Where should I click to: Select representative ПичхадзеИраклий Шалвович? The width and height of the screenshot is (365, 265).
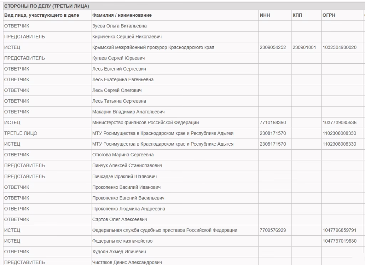click(x=124, y=176)
